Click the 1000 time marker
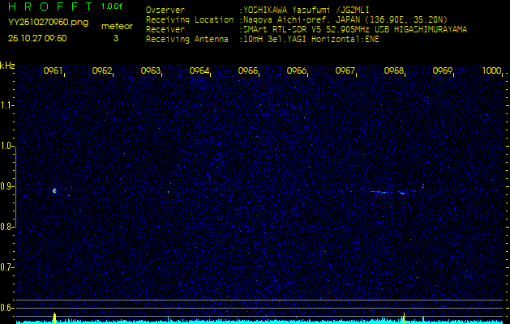 point(491,70)
